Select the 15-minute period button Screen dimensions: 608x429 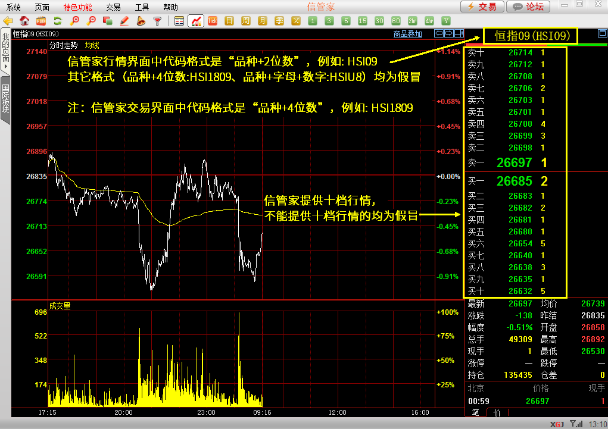362,21
